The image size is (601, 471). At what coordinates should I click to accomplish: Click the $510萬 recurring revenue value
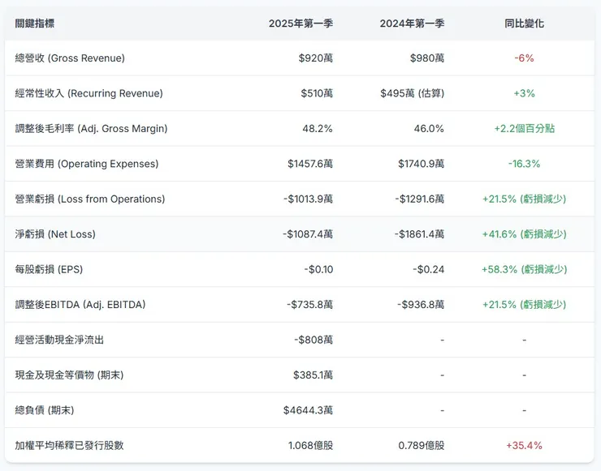click(x=317, y=93)
